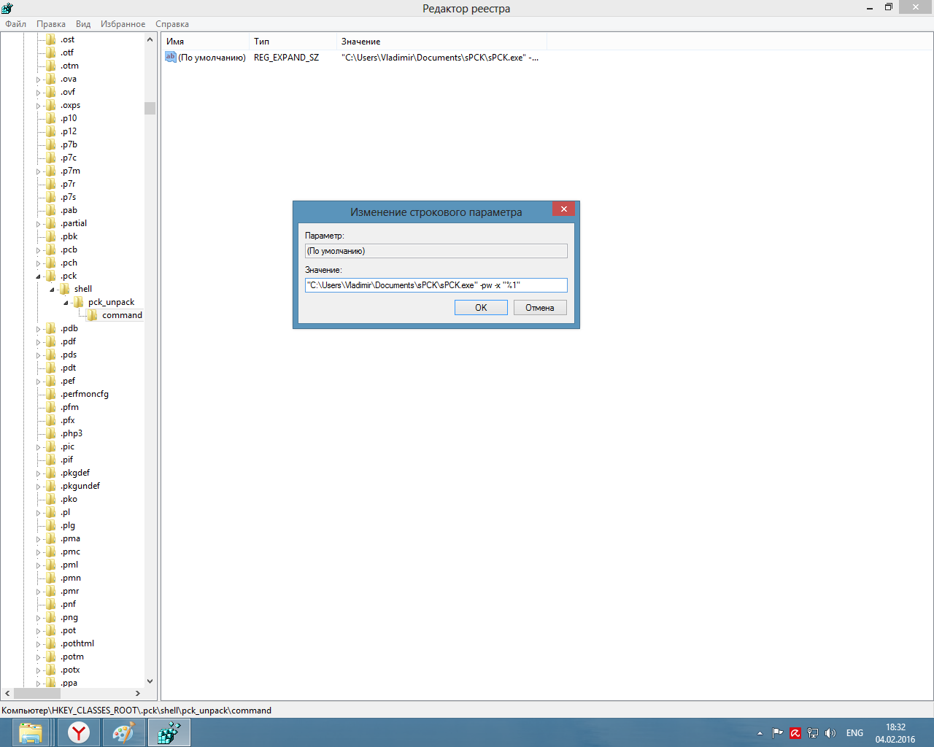This screenshot has width=934, height=747.
Task: Expand the .oxps key
Action: (x=39, y=106)
